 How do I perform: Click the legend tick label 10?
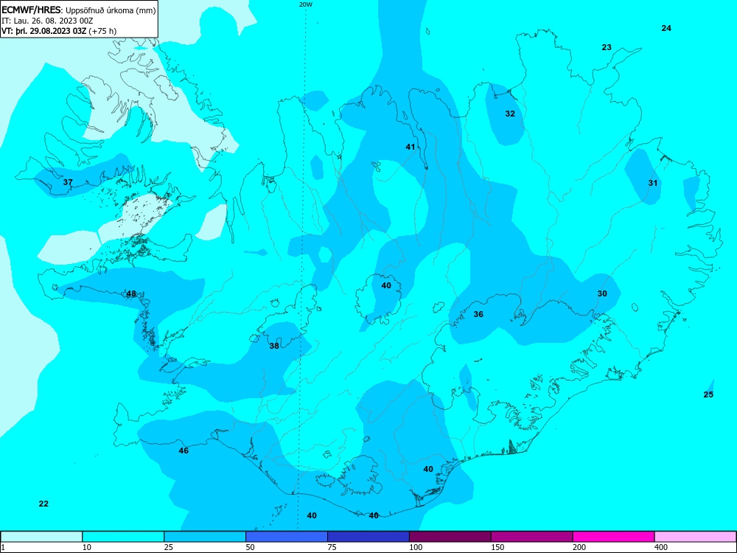point(87,547)
